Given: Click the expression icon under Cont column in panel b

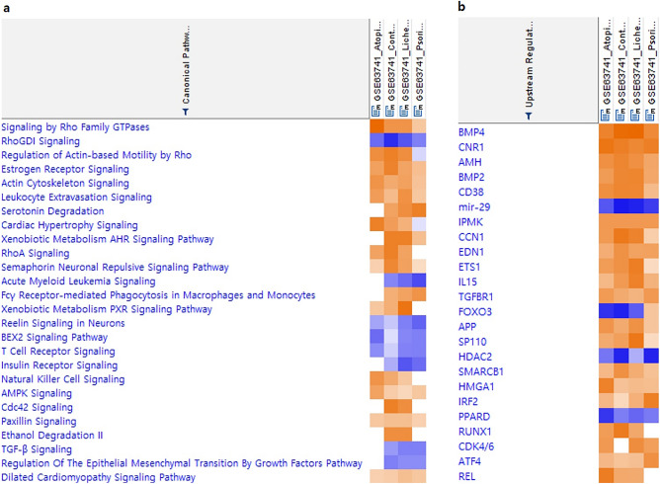Looking at the screenshot, I should (x=620, y=115).
